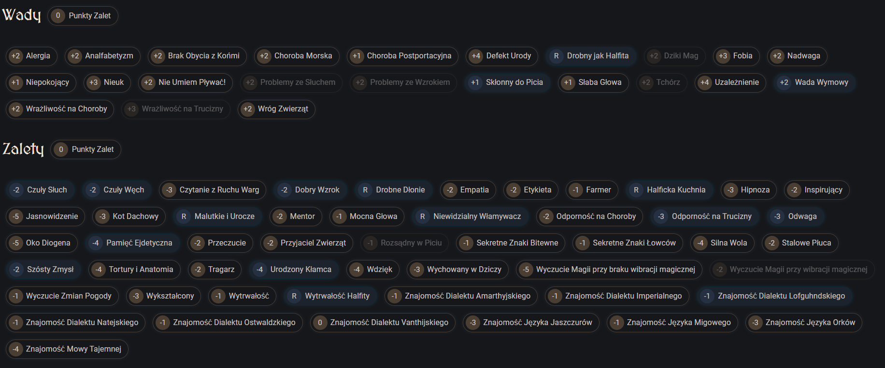The height and width of the screenshot is (368, 885).
Task: Deselect the Czuły Słuch advantage
Action: coord(40,190)
